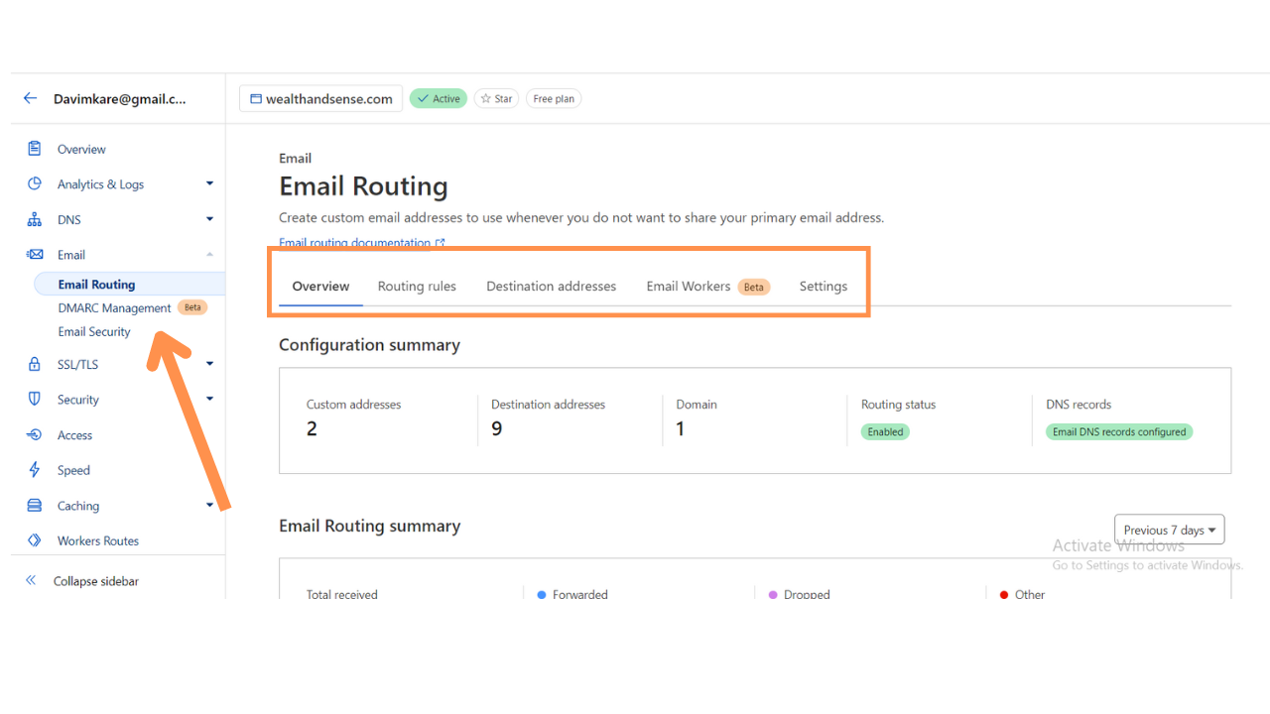Open the Email routing documentation link
The width and height of the screenshot is (1270, 714).
click(357, 242)
